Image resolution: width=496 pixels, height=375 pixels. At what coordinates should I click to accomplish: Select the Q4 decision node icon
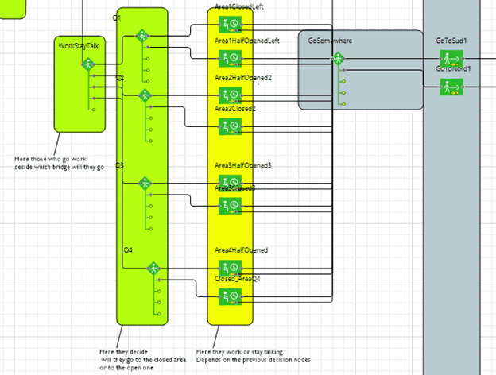pyautogui.click(x=153, y=269)
